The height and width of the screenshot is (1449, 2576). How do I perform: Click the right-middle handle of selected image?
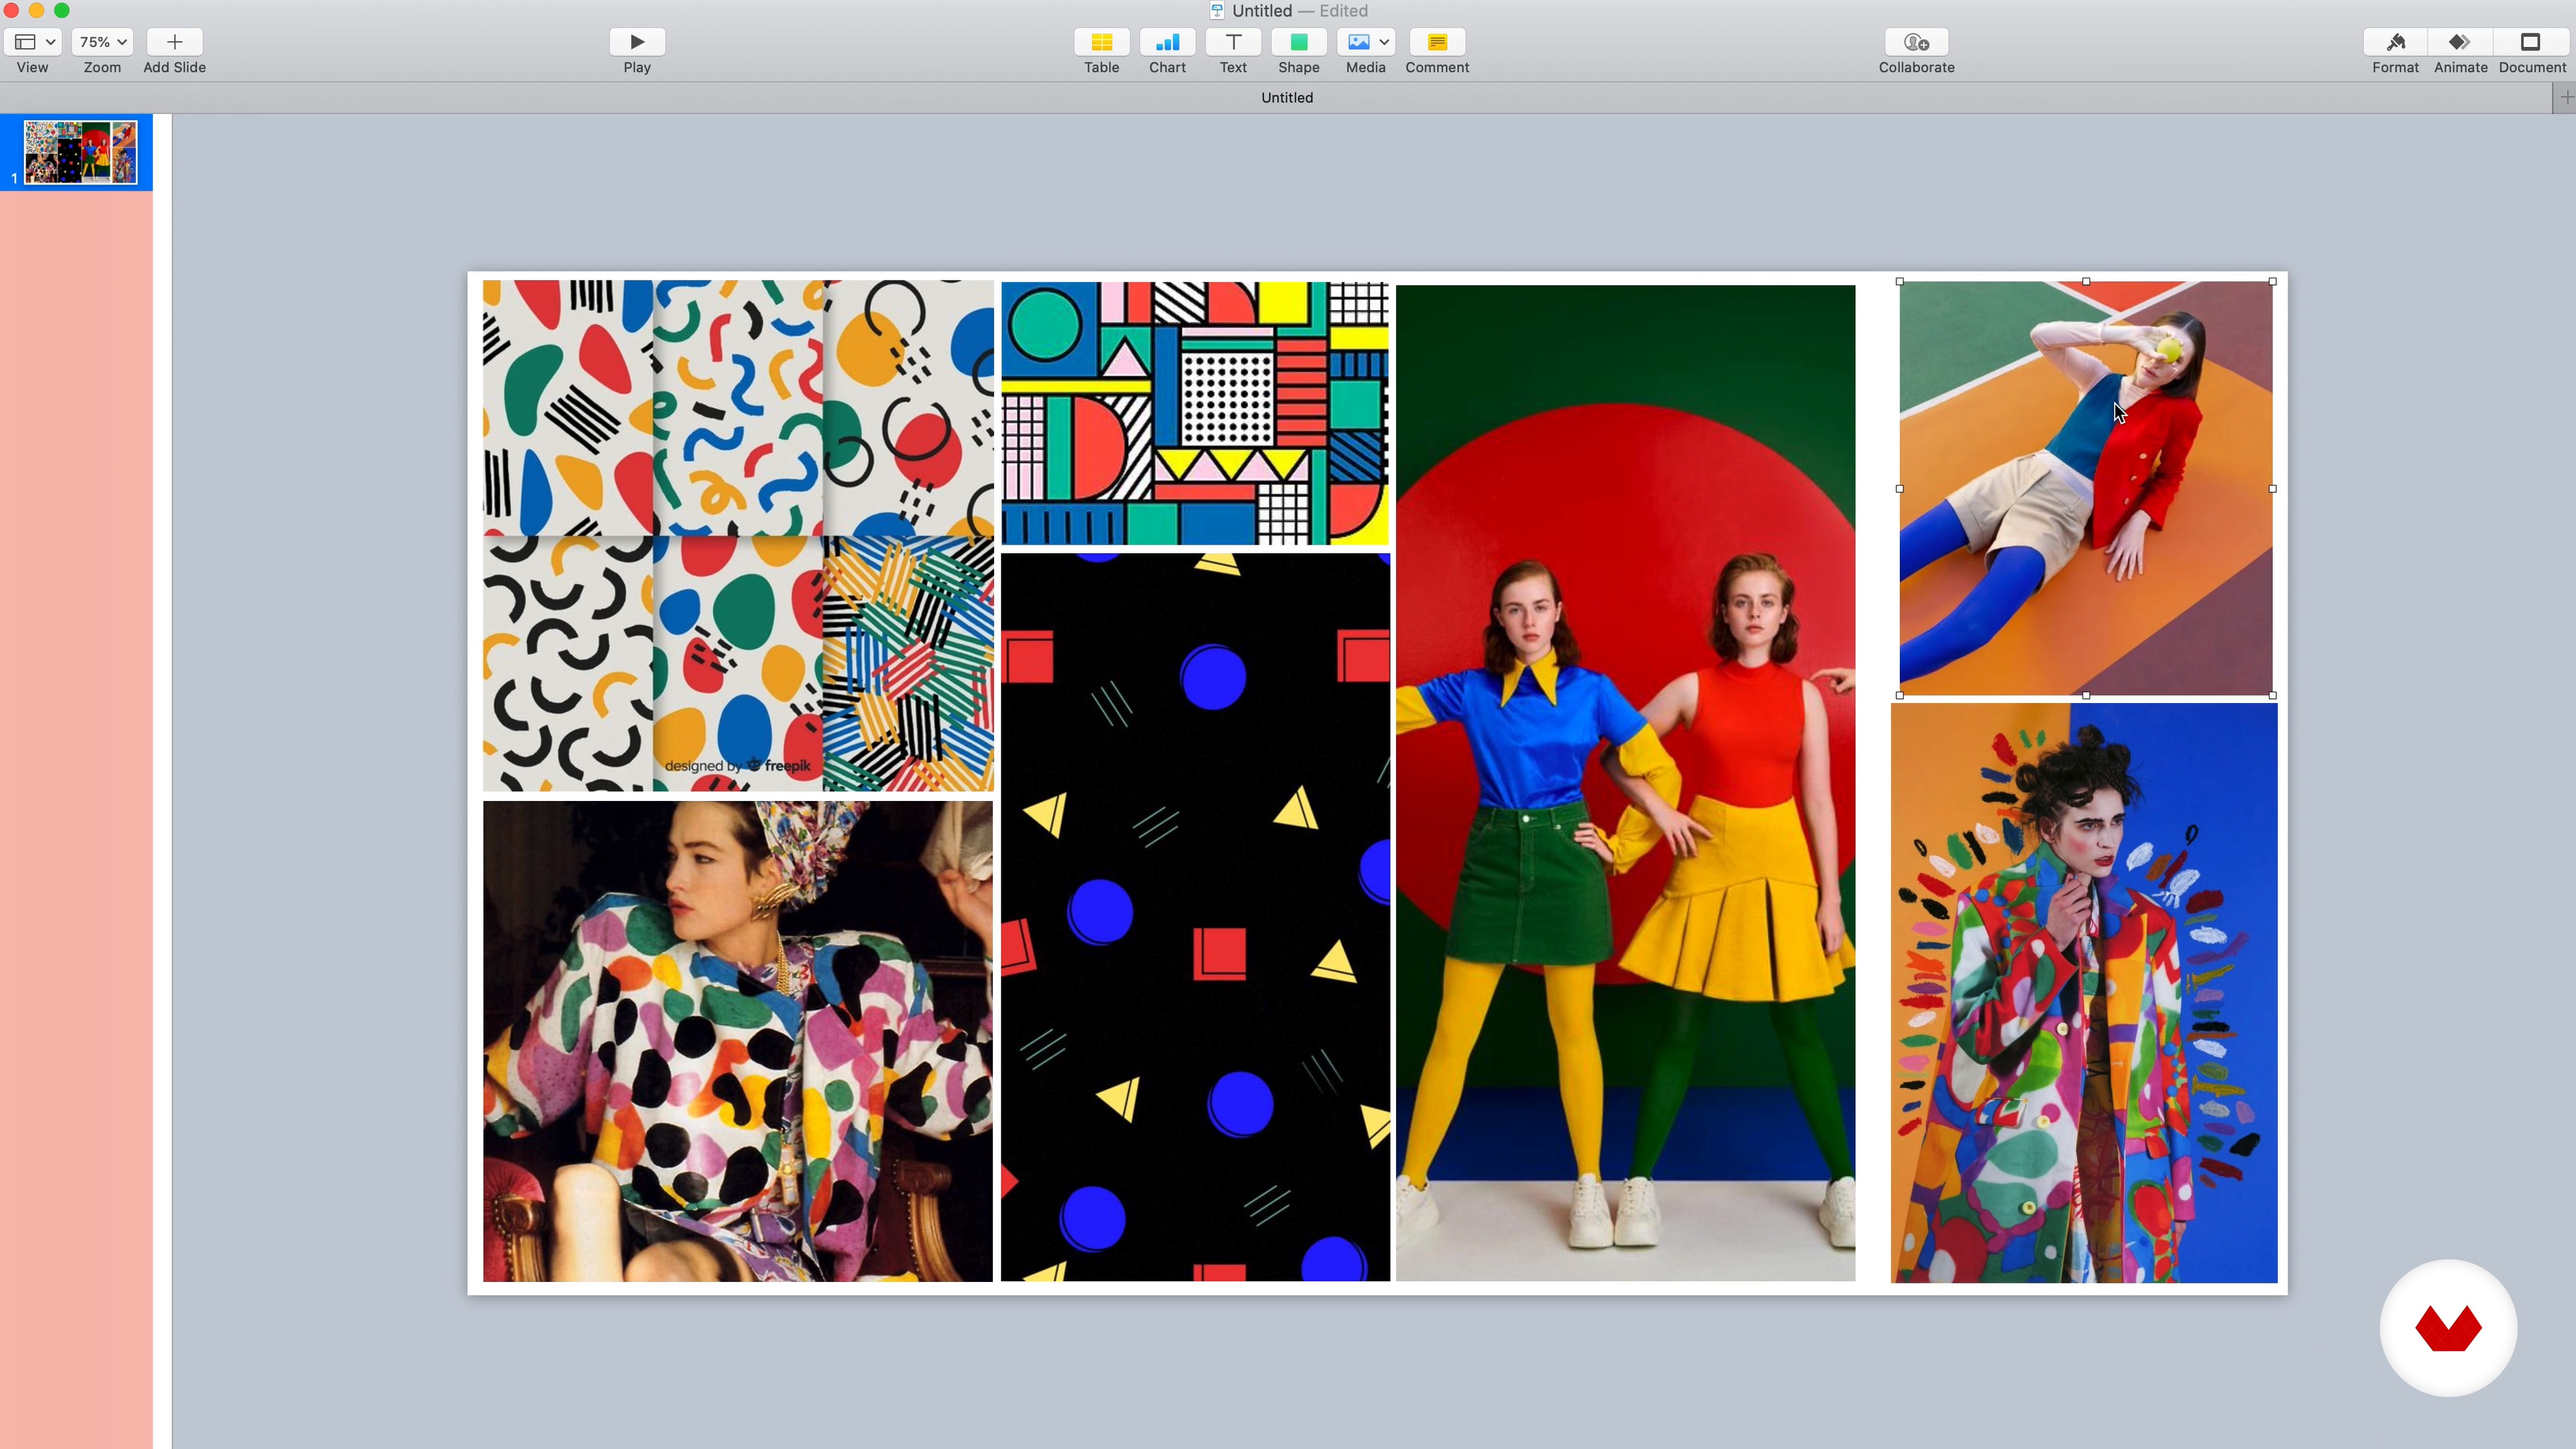2273,489
